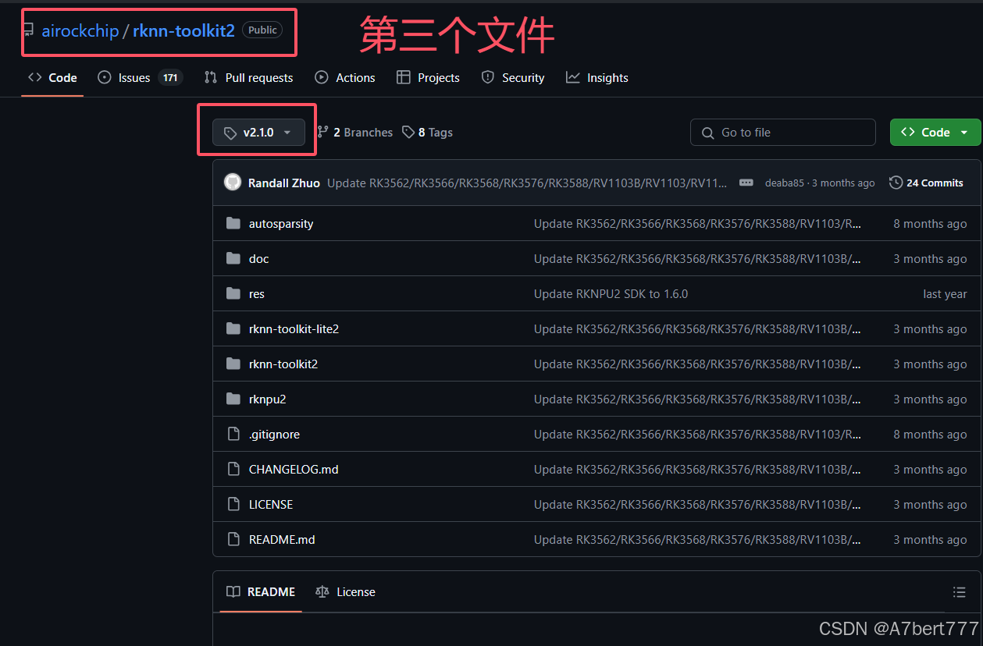Open commit hash deaba85
The height and width of the screenshot is (646, 983).
coord(785,183)
